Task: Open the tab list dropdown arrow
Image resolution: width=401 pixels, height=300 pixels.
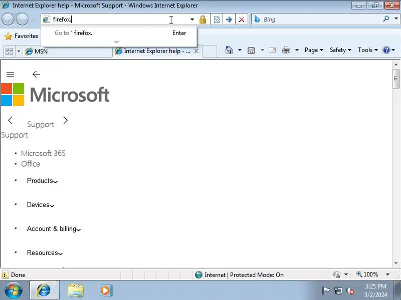Action: point(19,51)
